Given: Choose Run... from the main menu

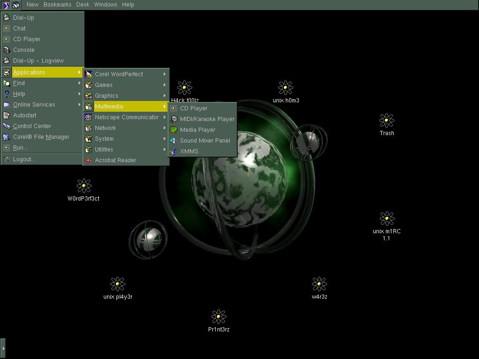Looking at the screenshot, I should (20, 148).
